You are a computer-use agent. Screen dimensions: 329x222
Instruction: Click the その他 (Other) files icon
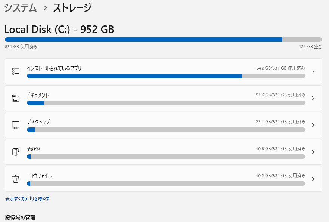16,152
